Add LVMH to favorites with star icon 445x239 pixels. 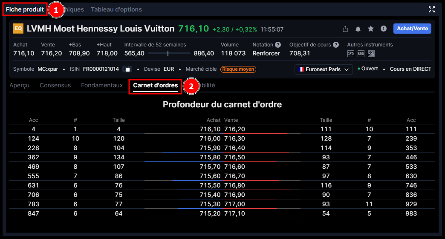tap(371, 29)
